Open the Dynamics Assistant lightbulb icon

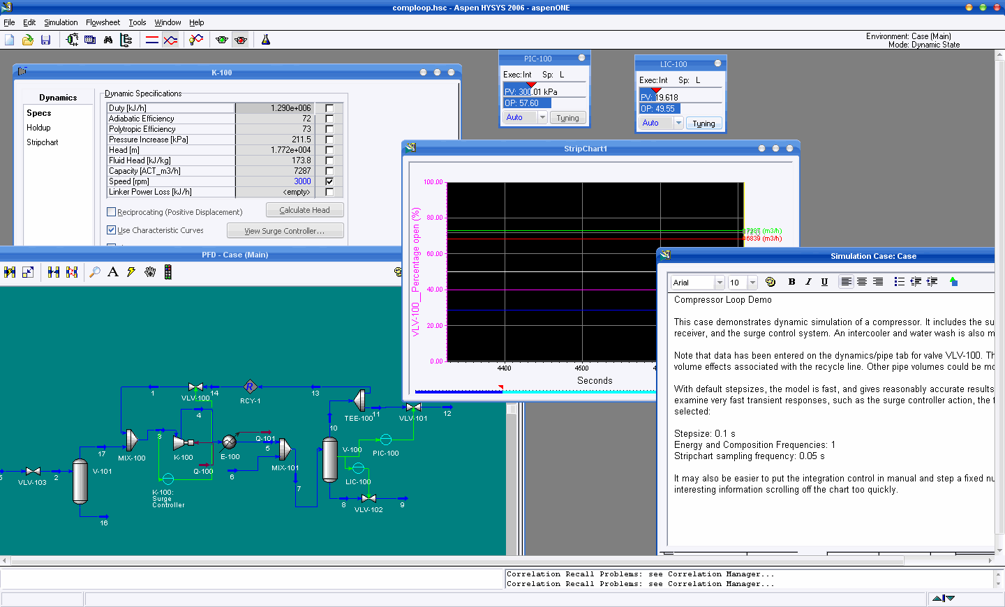[196, 40]
